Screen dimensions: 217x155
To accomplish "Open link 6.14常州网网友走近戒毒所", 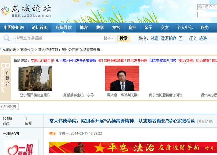I will (x=76, y=61).
